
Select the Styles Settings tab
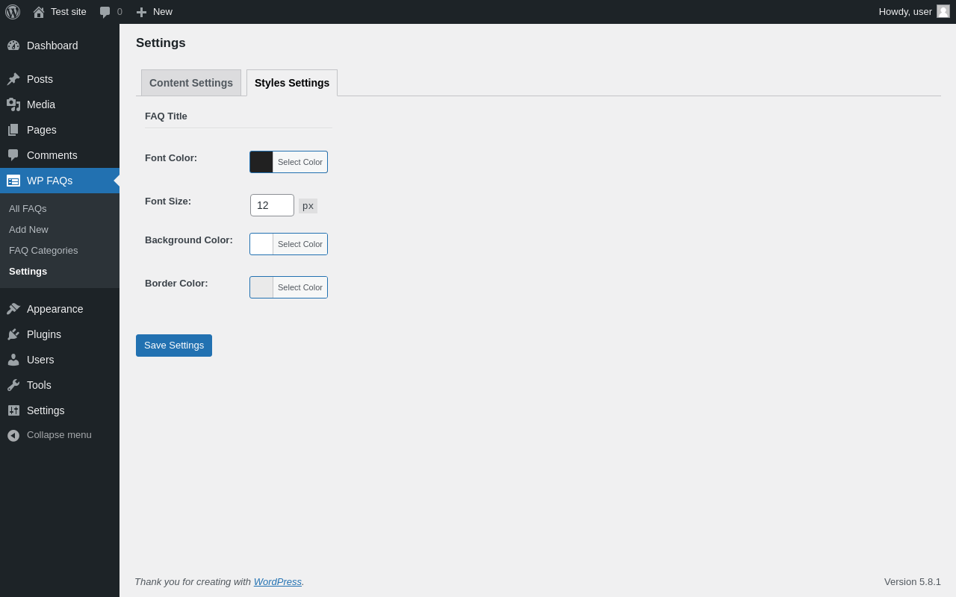[292, 83]
